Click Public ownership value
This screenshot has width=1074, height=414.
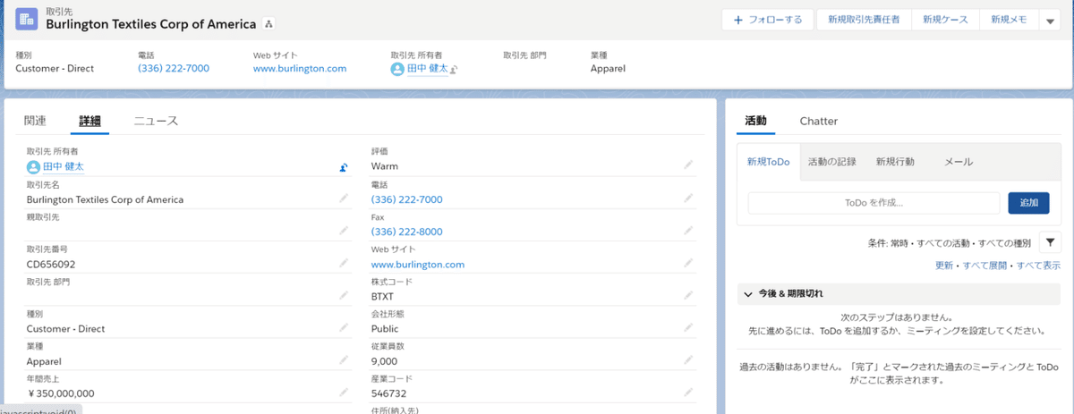pos(386,329)
